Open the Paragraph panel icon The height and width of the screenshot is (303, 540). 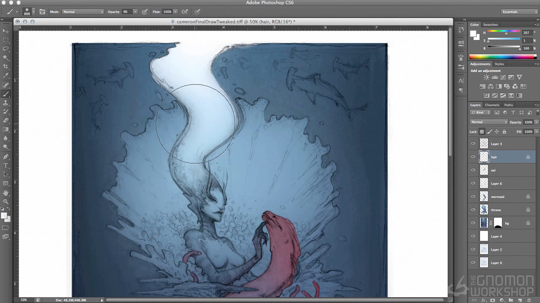pyautogui.click(x=461, y=90)
